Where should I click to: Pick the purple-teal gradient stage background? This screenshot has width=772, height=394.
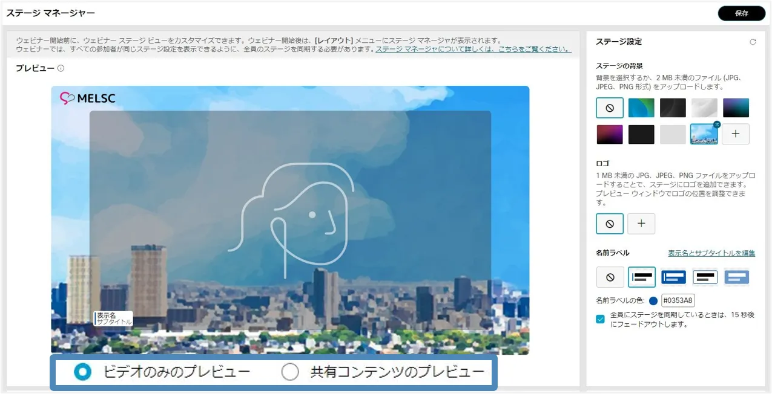point(736,108)
